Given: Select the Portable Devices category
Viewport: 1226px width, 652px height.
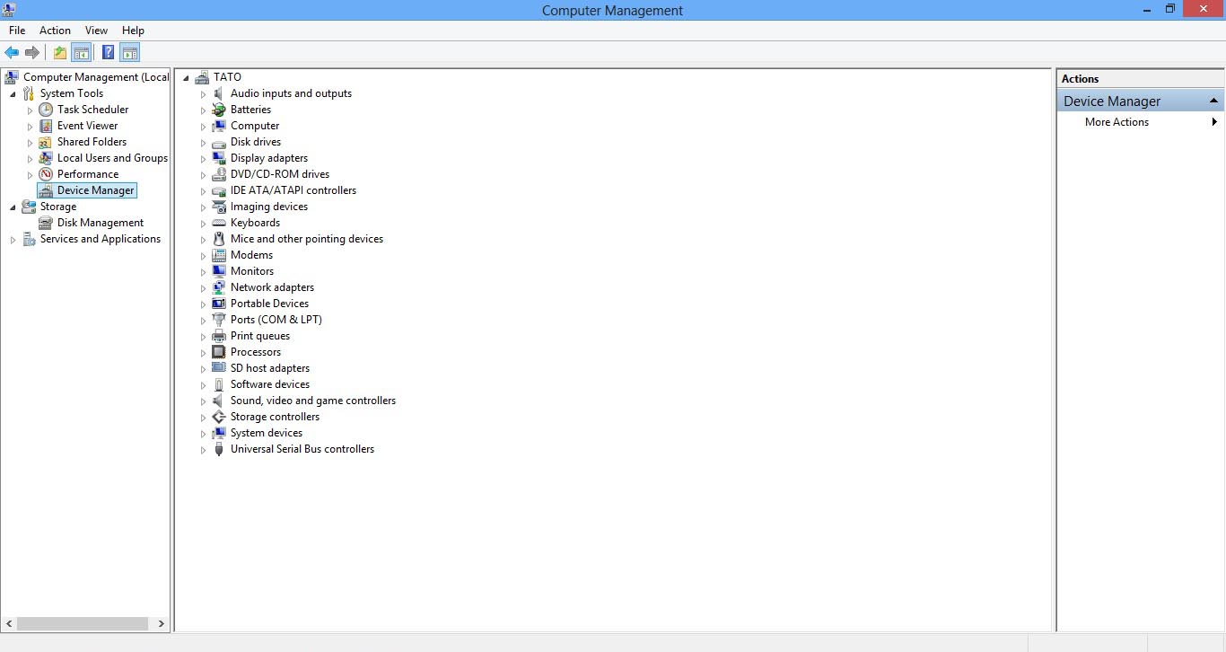Looking at the screenshot, I should click(269, 304).
